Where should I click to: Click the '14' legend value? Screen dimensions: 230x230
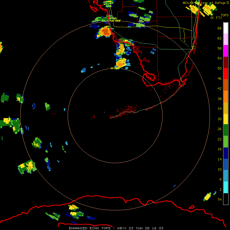220,159
